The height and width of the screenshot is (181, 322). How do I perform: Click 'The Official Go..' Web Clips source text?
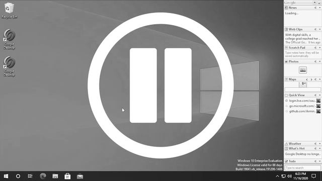click(296, 42)
